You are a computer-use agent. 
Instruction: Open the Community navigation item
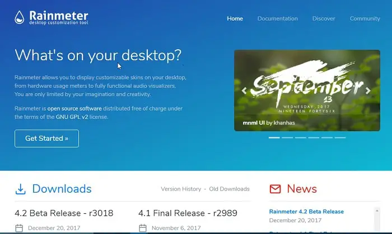click(x=365, y=18)
